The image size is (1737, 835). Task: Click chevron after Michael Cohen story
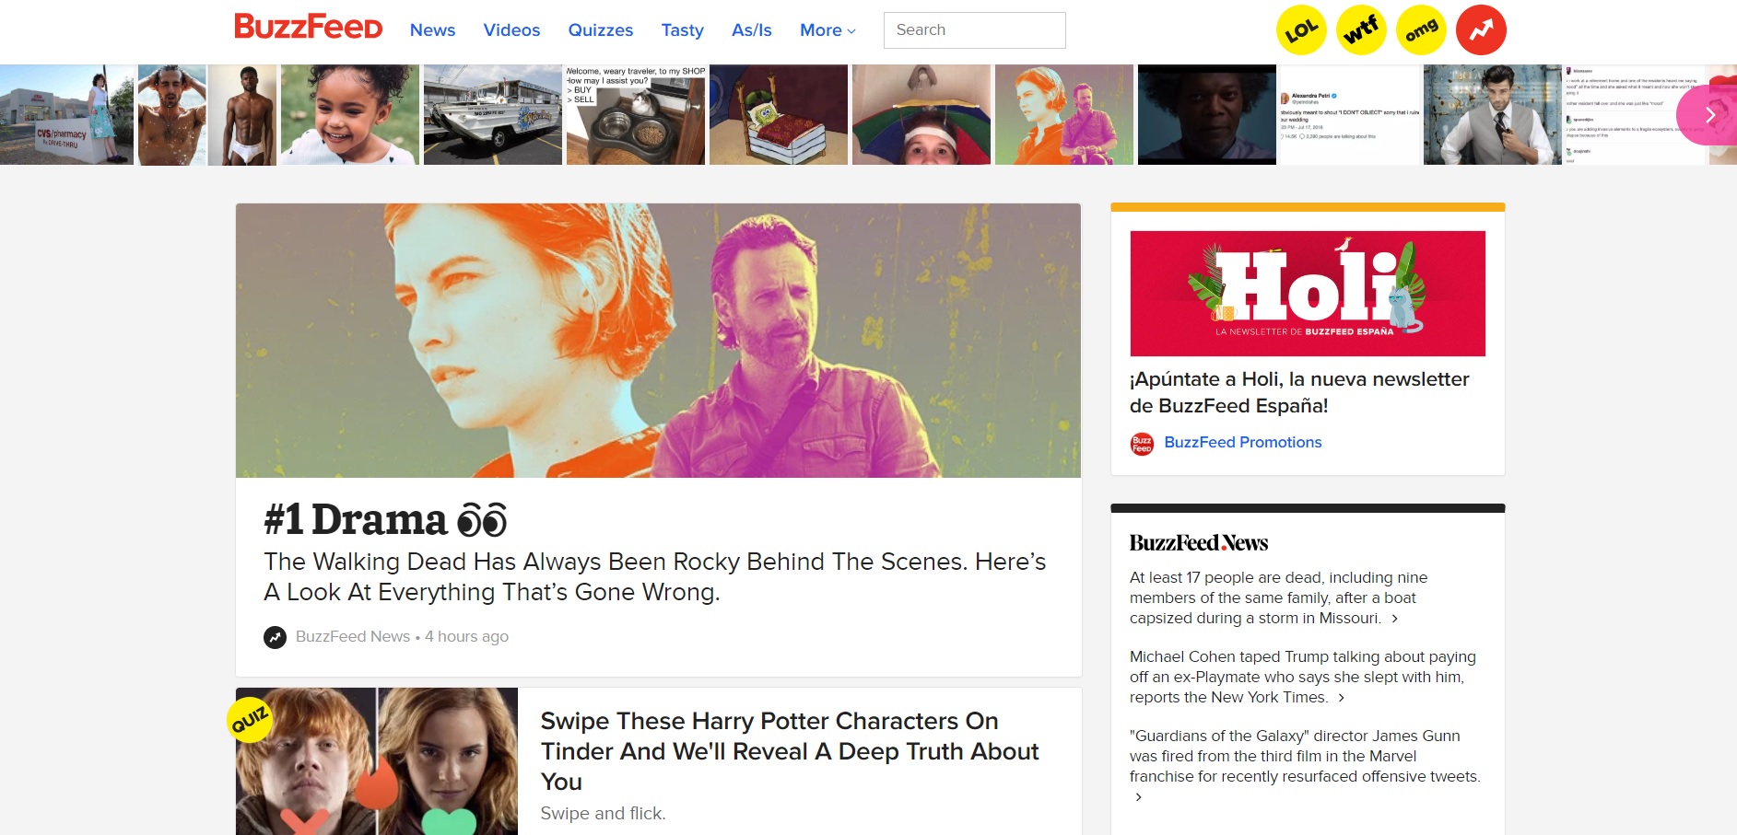1342,698
